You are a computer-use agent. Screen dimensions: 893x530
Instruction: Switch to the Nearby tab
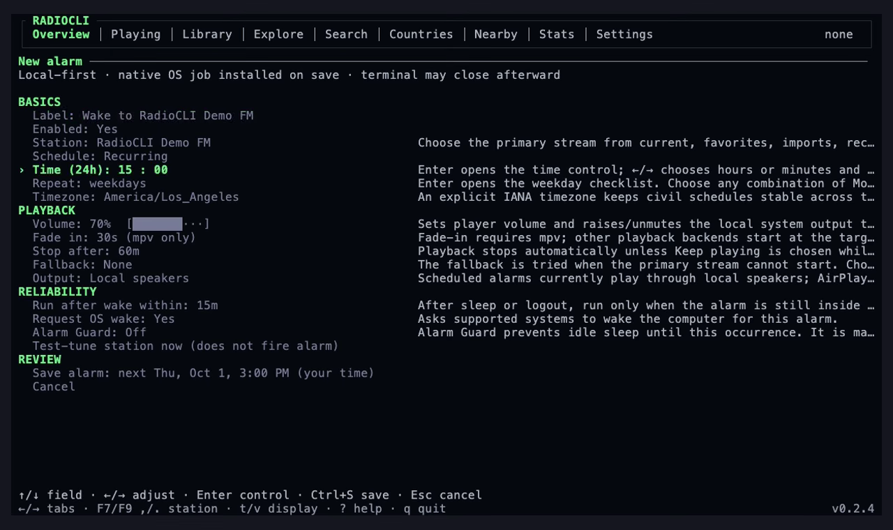click(496, 34)
